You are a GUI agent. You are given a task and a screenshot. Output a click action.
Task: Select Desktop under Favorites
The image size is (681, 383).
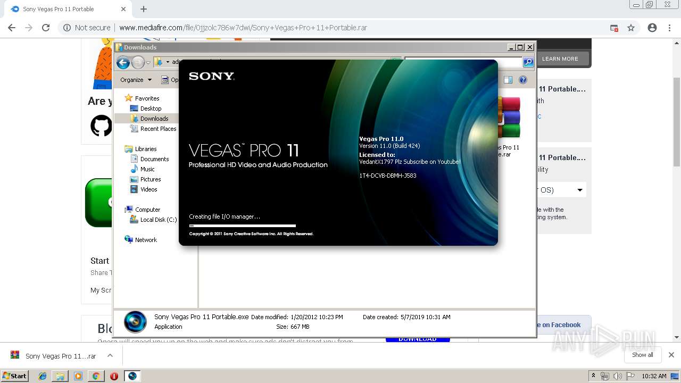(x=151, y=109)
